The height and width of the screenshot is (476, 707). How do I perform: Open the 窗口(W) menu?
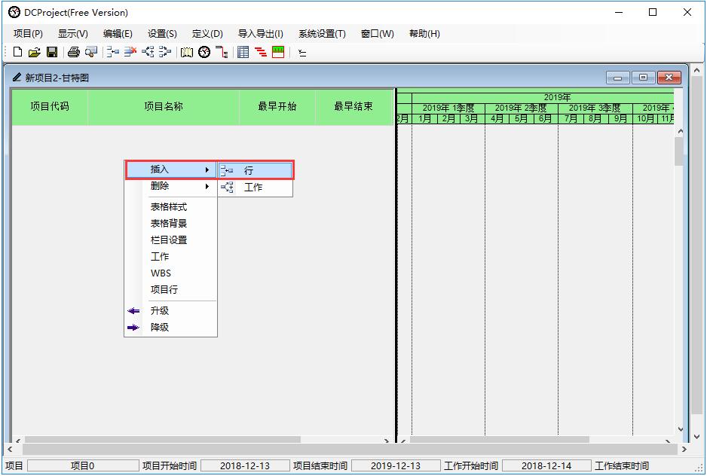pyautogui.click(x=375, y=34)
